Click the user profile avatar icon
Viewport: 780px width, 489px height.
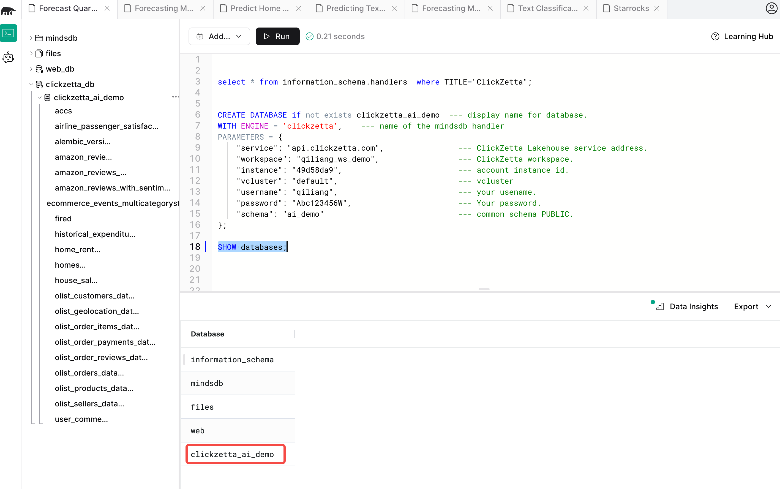[x=771, y=8]
